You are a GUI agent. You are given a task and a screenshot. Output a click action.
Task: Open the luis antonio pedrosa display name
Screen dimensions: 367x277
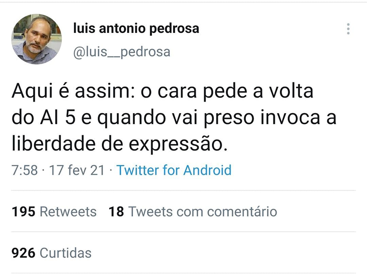point(136,29)
